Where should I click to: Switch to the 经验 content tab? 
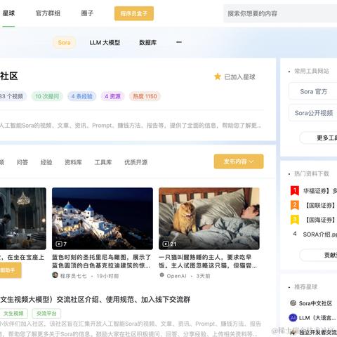point(46,162)
